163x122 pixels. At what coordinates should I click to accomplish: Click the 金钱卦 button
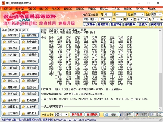143,24
